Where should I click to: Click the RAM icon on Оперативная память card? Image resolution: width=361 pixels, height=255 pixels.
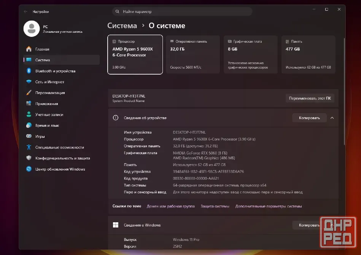[172, 41]
